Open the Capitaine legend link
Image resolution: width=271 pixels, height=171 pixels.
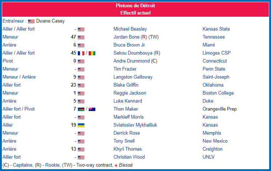[23, 165]
